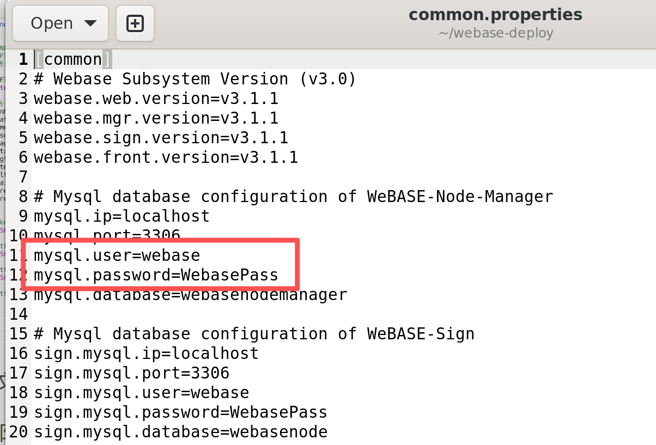The image size is (656, 445).
Task: Click the WeBASE-Sign comment line
Action: (254, 334)
